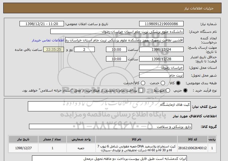Click the شرح کلی نیاز label
Viewport: 228px width, 161px height.
pos(204,107)
